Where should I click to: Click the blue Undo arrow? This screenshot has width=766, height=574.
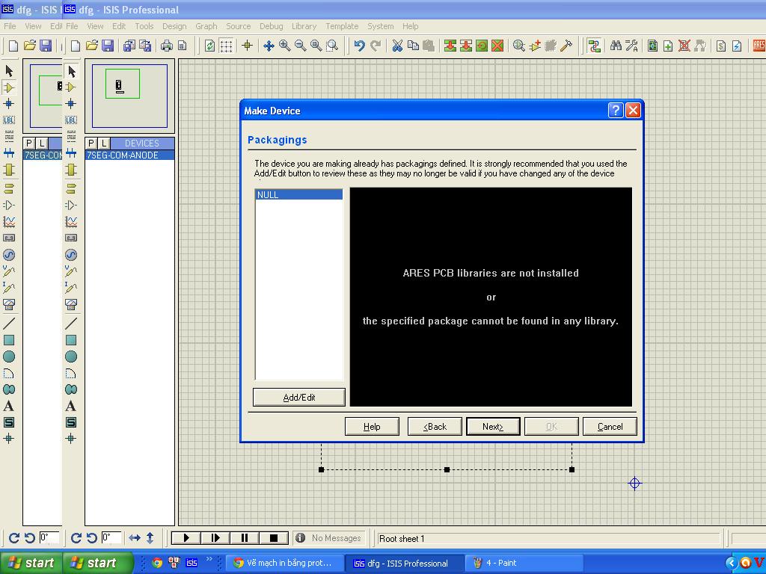coord(360,46)
